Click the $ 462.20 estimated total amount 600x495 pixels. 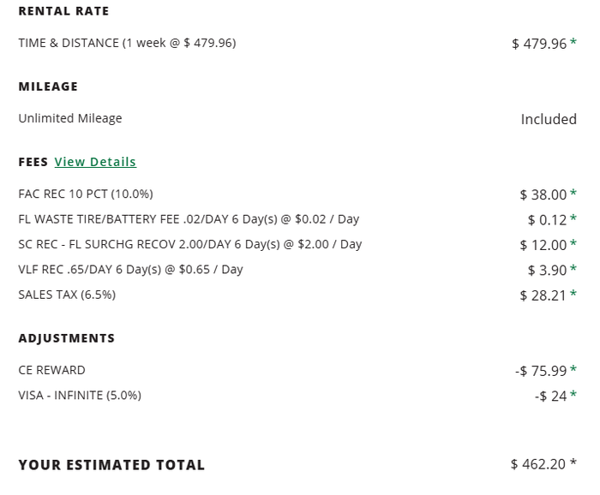point(537,464)
